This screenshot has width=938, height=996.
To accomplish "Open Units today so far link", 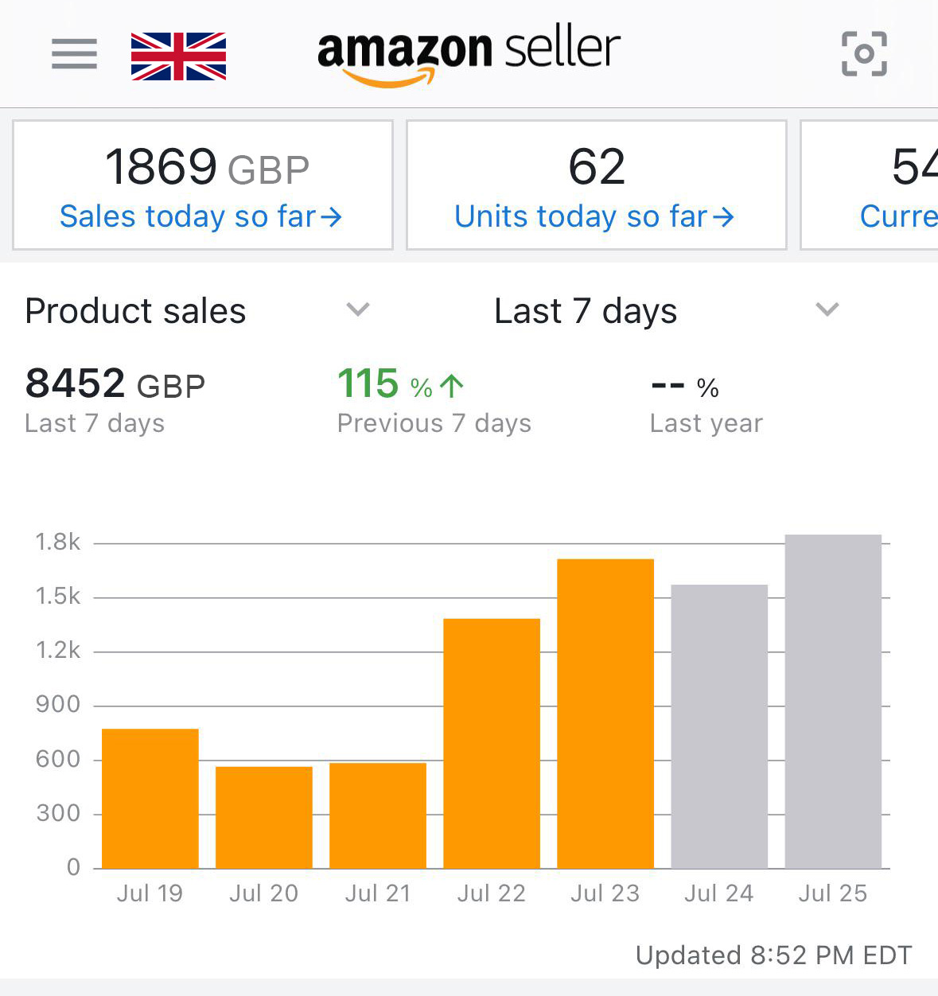I will [594, 216].
